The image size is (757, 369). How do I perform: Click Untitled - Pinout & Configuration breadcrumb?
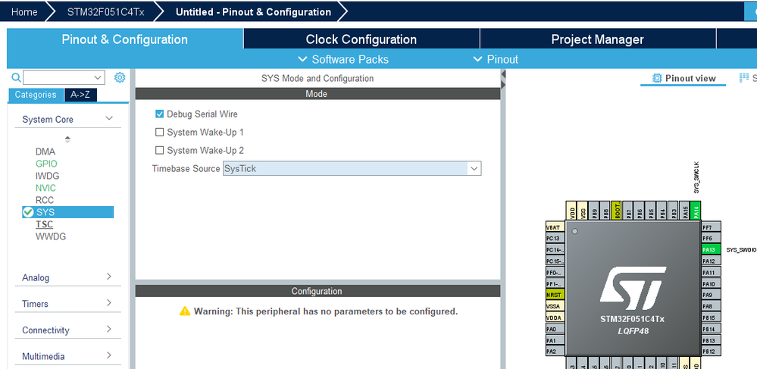point(253,12)
